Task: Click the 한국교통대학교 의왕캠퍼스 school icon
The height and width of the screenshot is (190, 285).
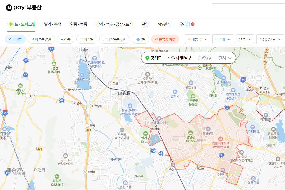Action: pyautogui.click(x=94, y=58)
